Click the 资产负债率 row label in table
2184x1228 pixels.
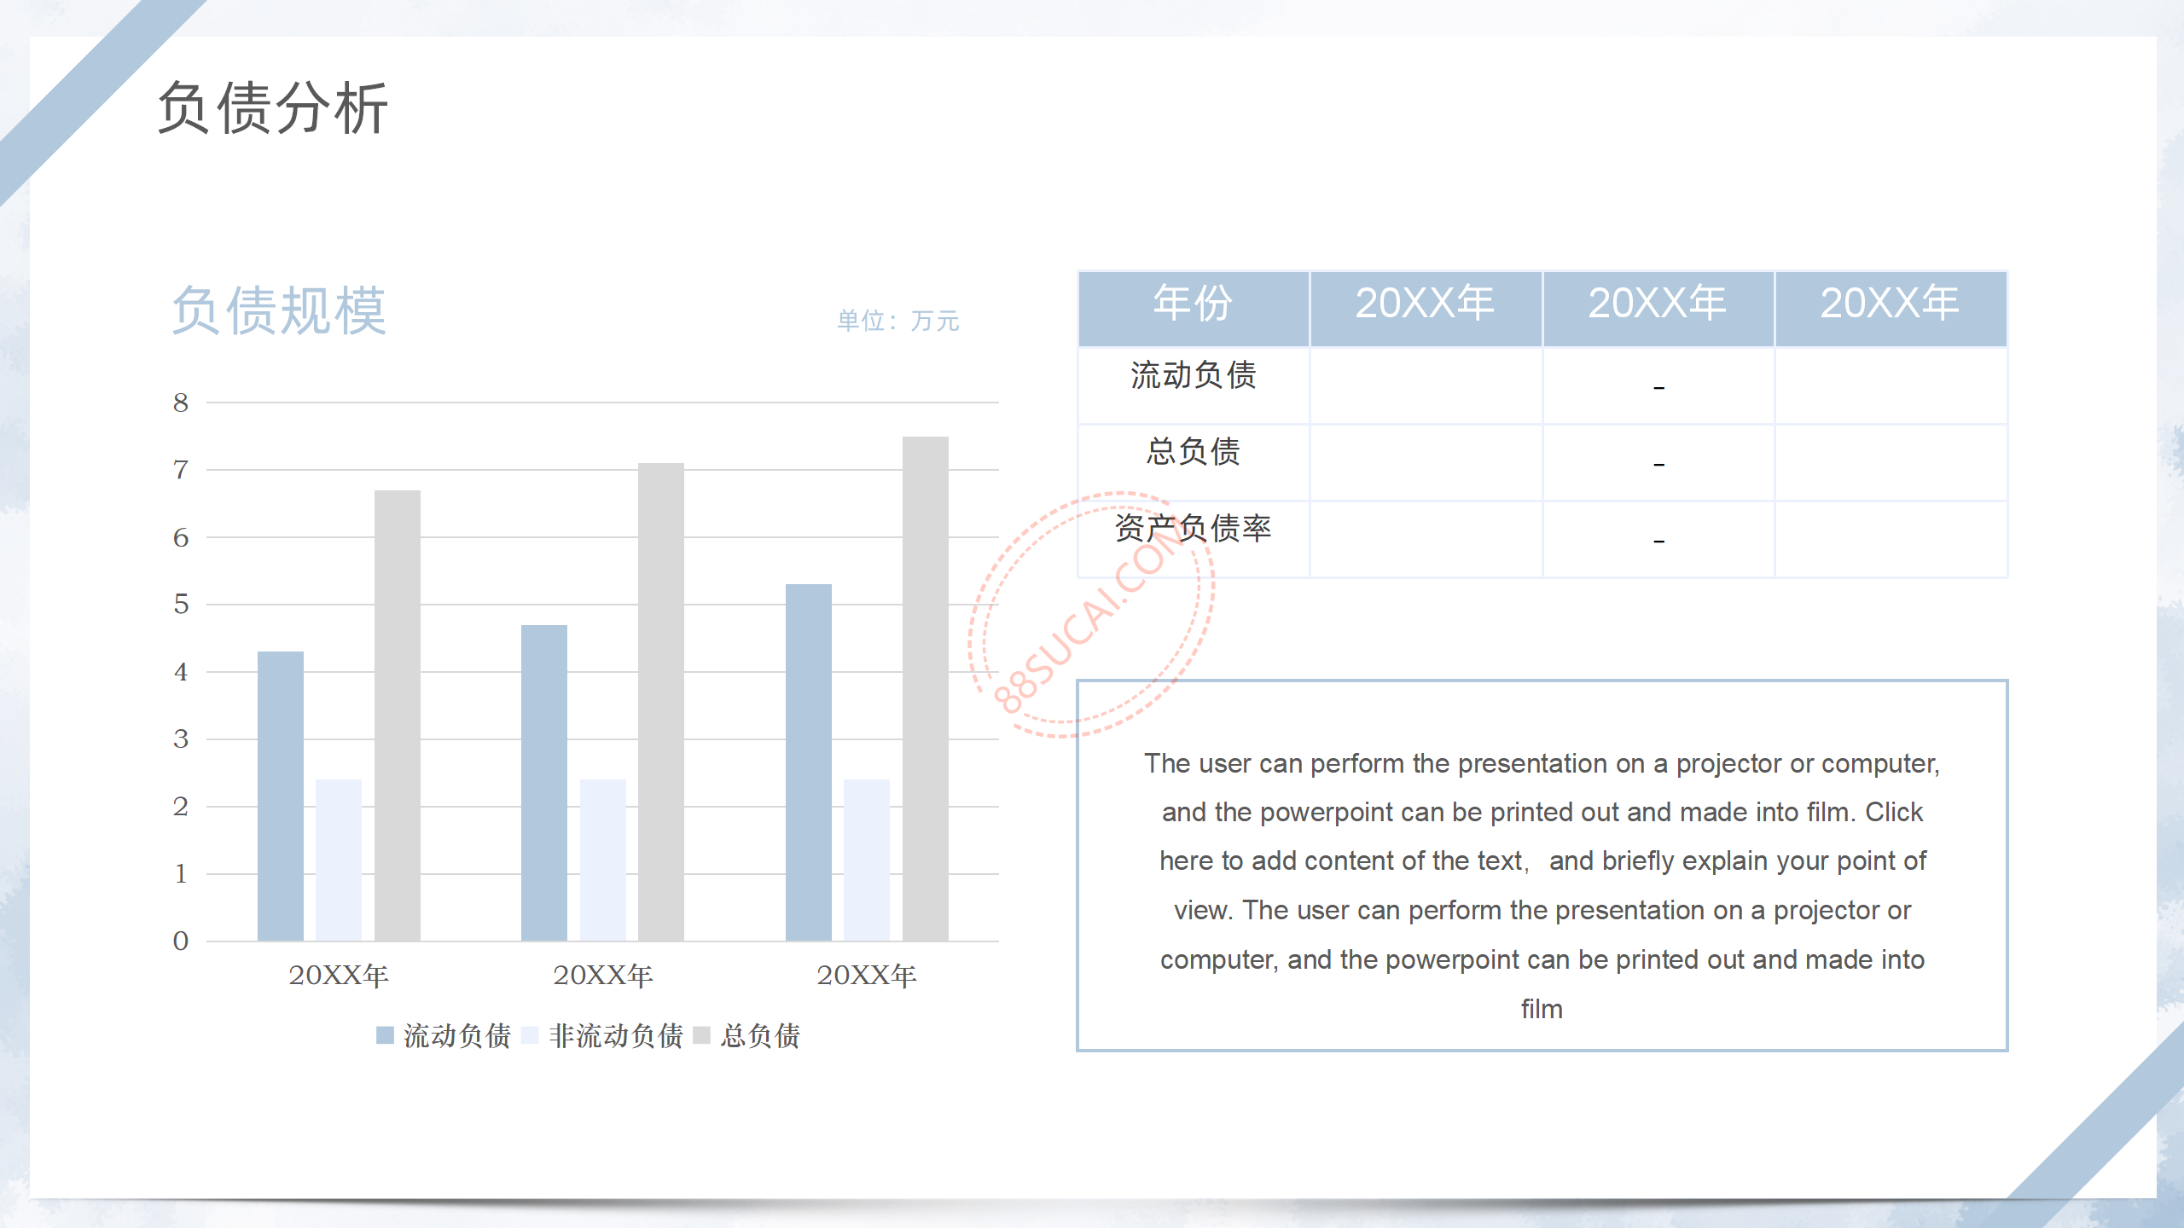pyautogui.click(x=1194, y=528)
